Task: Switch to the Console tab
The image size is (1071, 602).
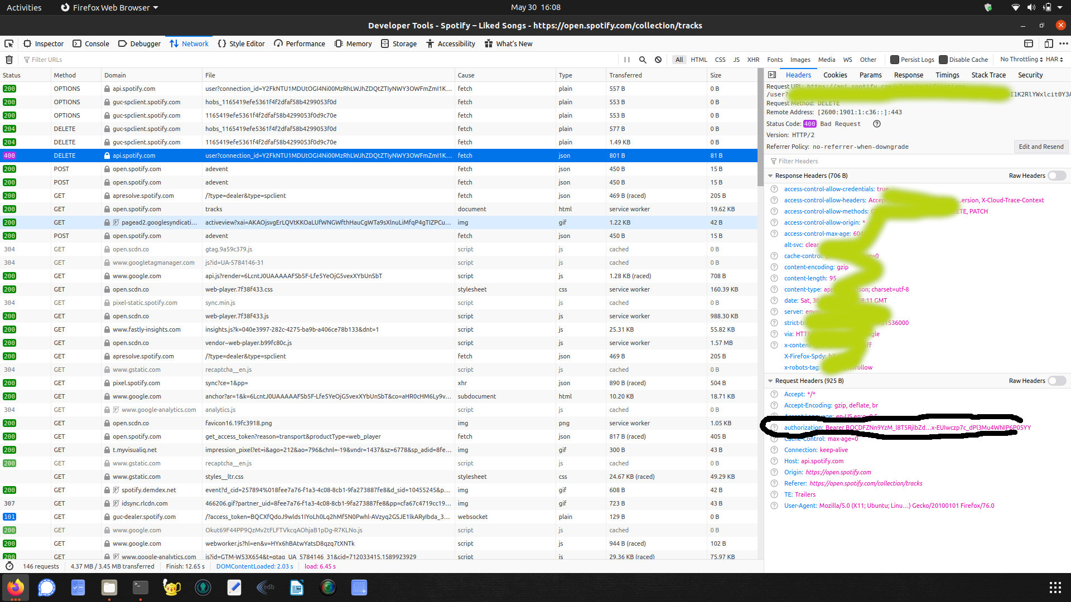Action: [91, 43]
